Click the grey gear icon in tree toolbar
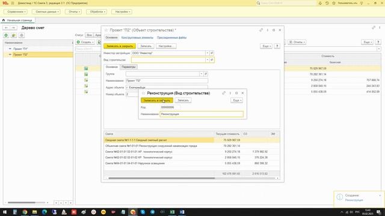The image size is (385, 216). click(22, 35)
